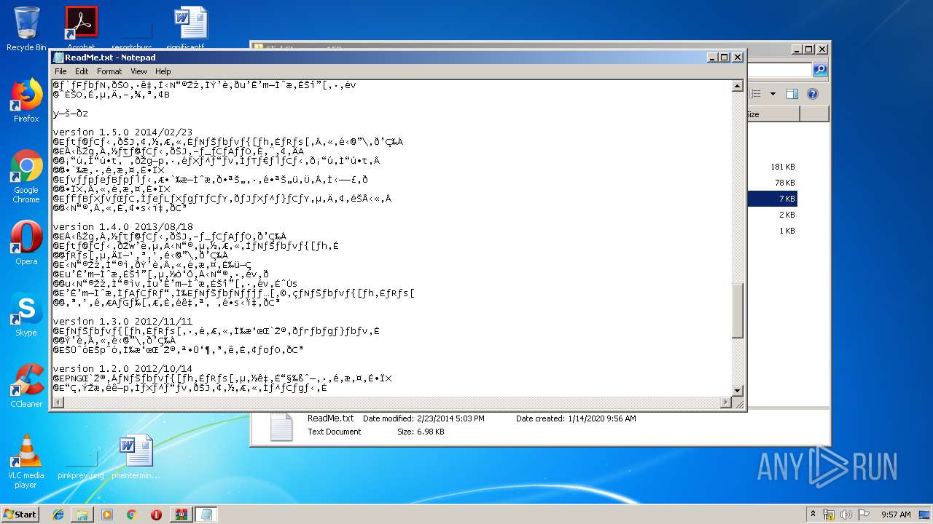The width and height of the screenshot is (933, 524).
Task: Open Recycle Bin desktop icon
Action: tap(26, 29)
